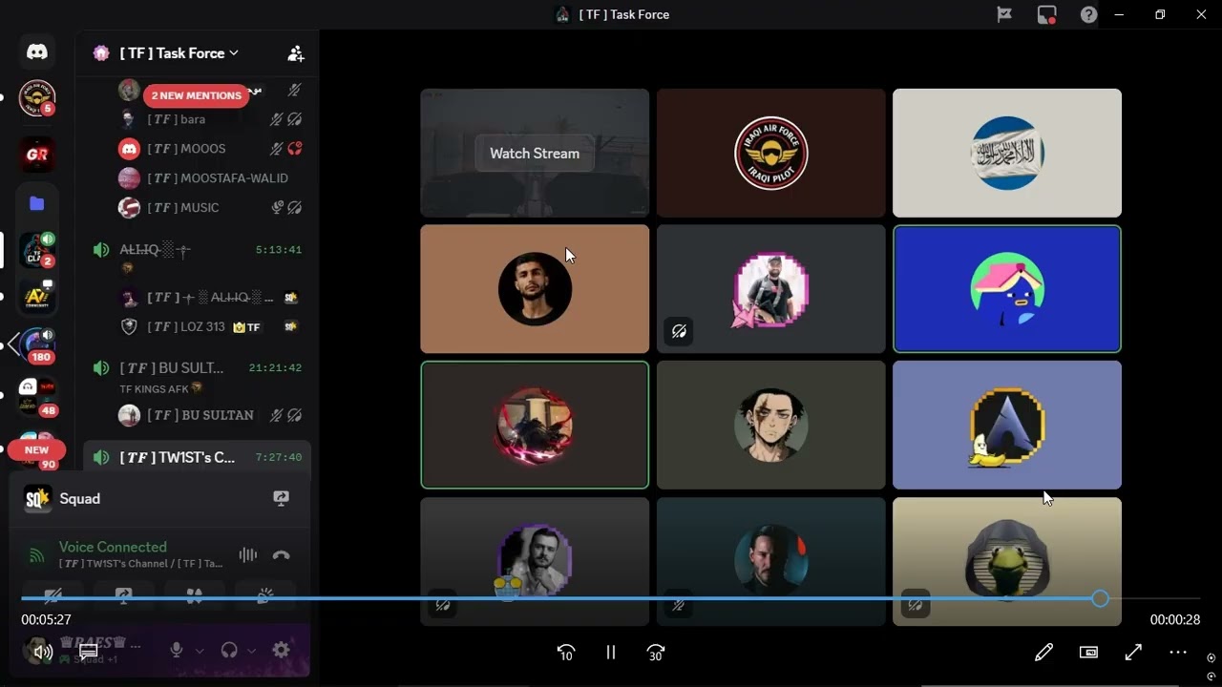The image size is (1222, 687).
Task: Open the blue server folder icon
Action: [37, 202]
